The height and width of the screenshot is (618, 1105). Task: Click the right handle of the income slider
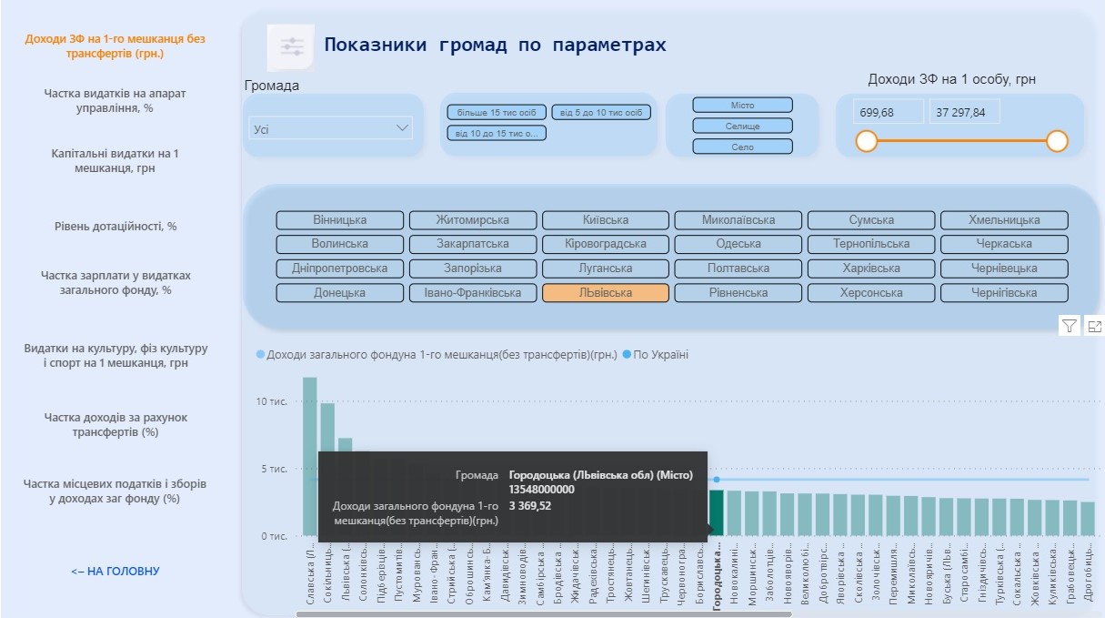tap(1056, 141)
